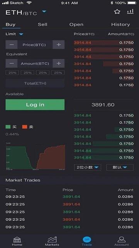Click the green Log in button
The image size is (139, 248).
point(35,104)
